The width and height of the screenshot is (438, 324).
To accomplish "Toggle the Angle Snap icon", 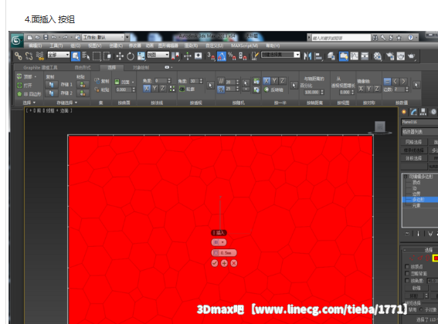I will (221, 56).
